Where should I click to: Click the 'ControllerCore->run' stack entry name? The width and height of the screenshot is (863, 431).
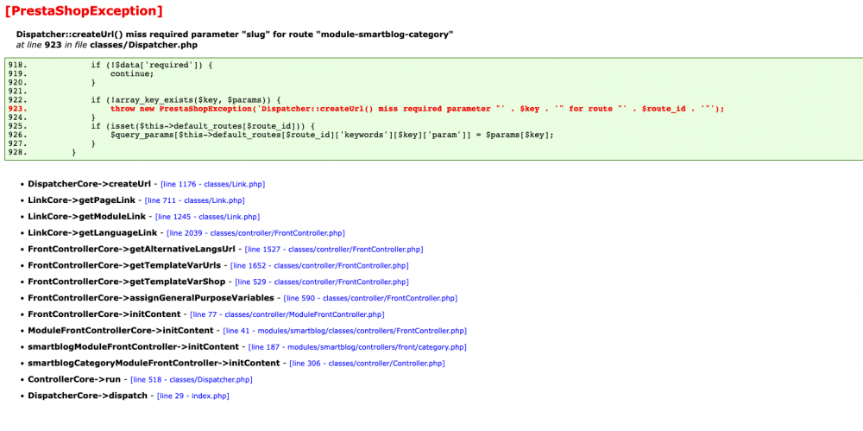coord(74,380)
